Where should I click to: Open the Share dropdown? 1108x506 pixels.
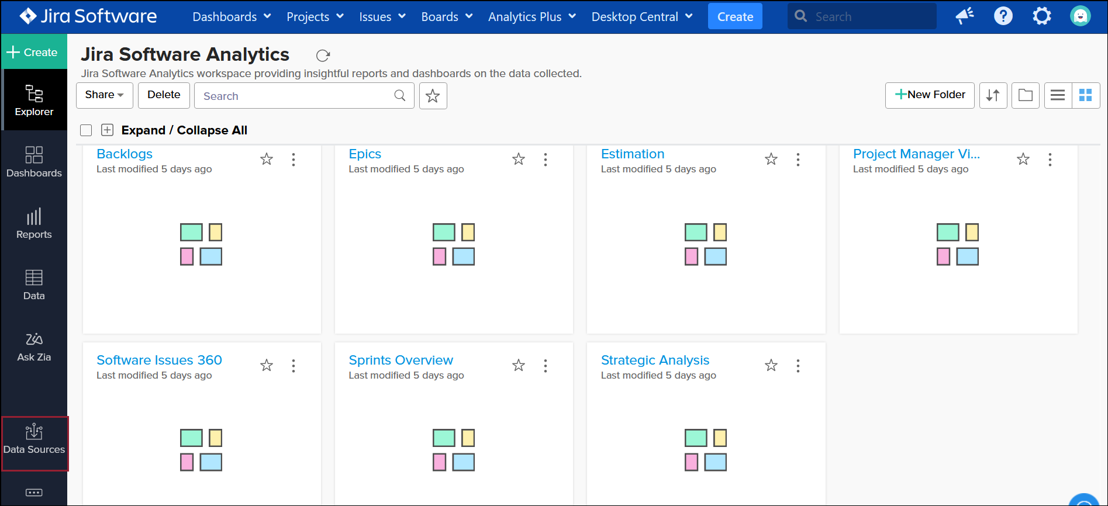click(x=104, y=95)
